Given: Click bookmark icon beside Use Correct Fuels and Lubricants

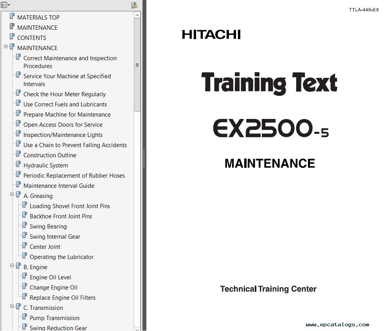Looking at the screenshot, I should point(18,103).
